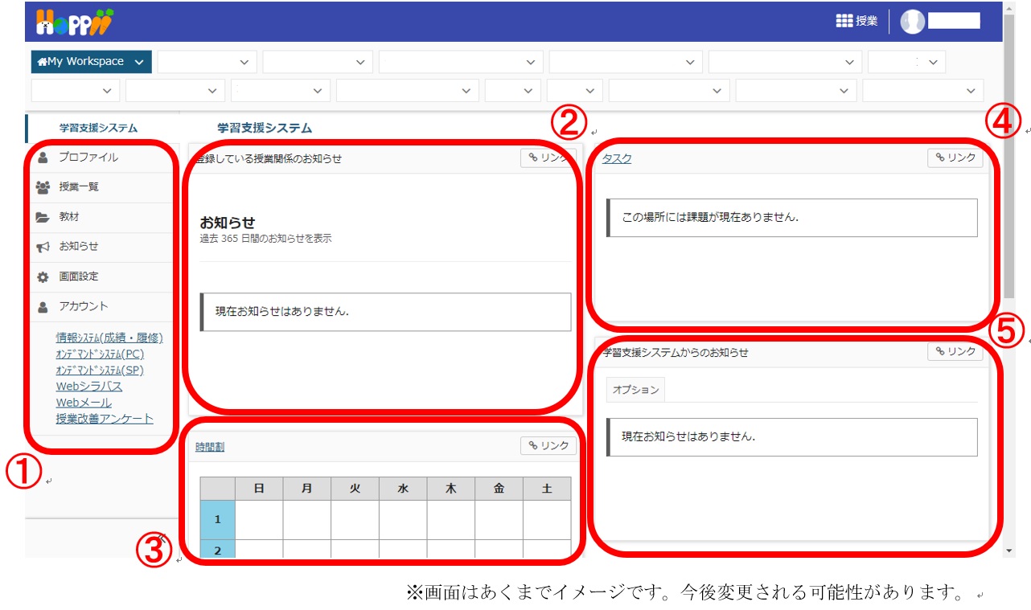Click the プロファイル person icon
The height and width of the screenshot is (610, 1031).
[43, 158]
